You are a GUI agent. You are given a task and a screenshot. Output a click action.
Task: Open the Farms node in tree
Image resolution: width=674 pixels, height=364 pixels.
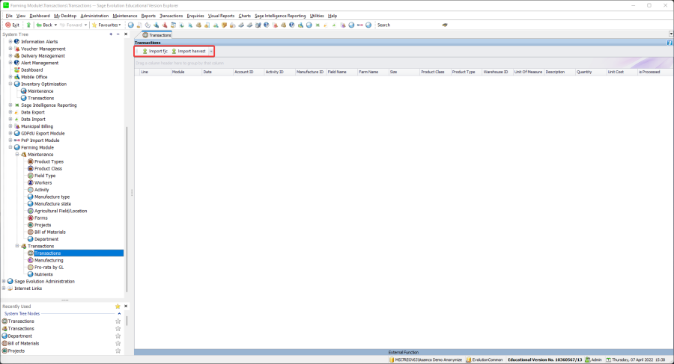[x=41, y=218]
